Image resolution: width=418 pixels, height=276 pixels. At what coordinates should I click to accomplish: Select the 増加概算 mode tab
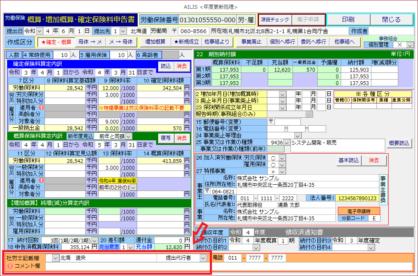[155, 42]
